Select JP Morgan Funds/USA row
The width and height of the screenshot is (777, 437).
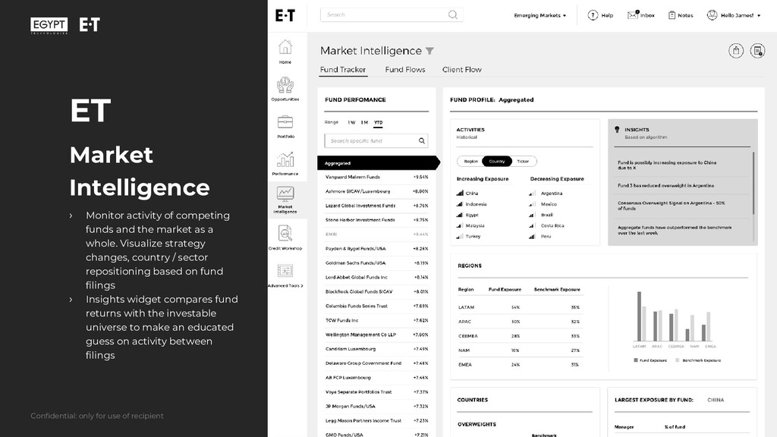coord(376,407)
